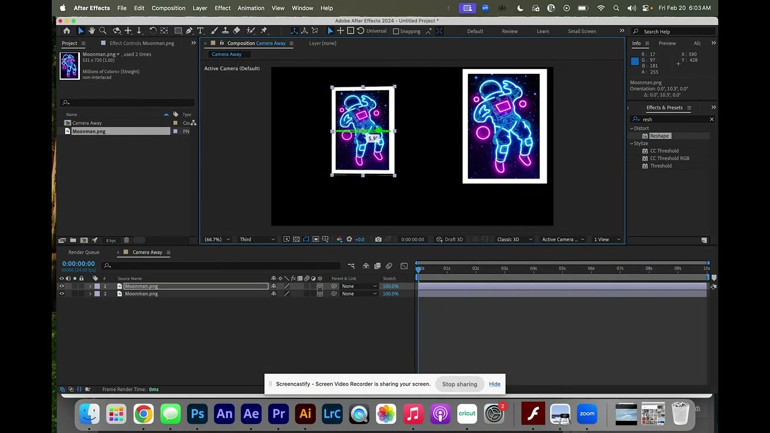Select the Hand tool in the toolbar
The width and height of the screenshot is (770, 433).
[x=91, y=31]
